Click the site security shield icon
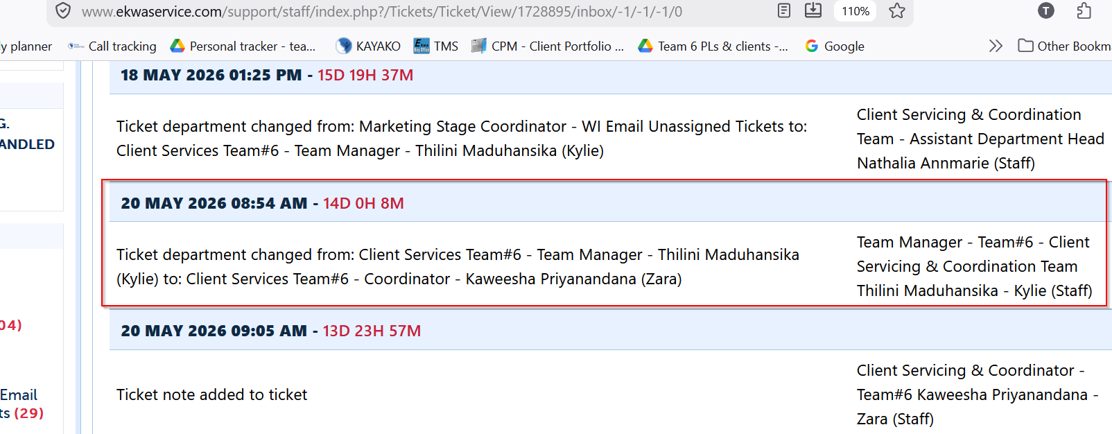Screen dimensions: 1112x434 (63, 11)
